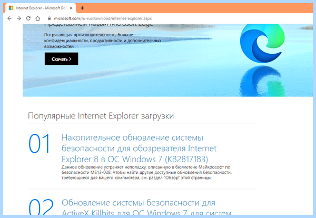The image size is (316, 218).
Task: Open Накопительное обновление системы безопасности link
Action: 139,148
